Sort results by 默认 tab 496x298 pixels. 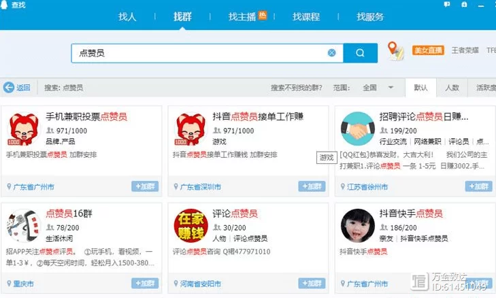(420, 88)
